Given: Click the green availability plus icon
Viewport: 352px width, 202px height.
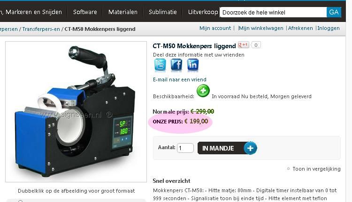Looking at the screenshot, I should [203, 91].
